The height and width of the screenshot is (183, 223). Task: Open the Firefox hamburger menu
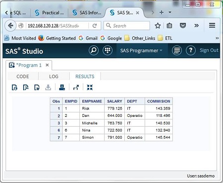(x=212, y=25)
